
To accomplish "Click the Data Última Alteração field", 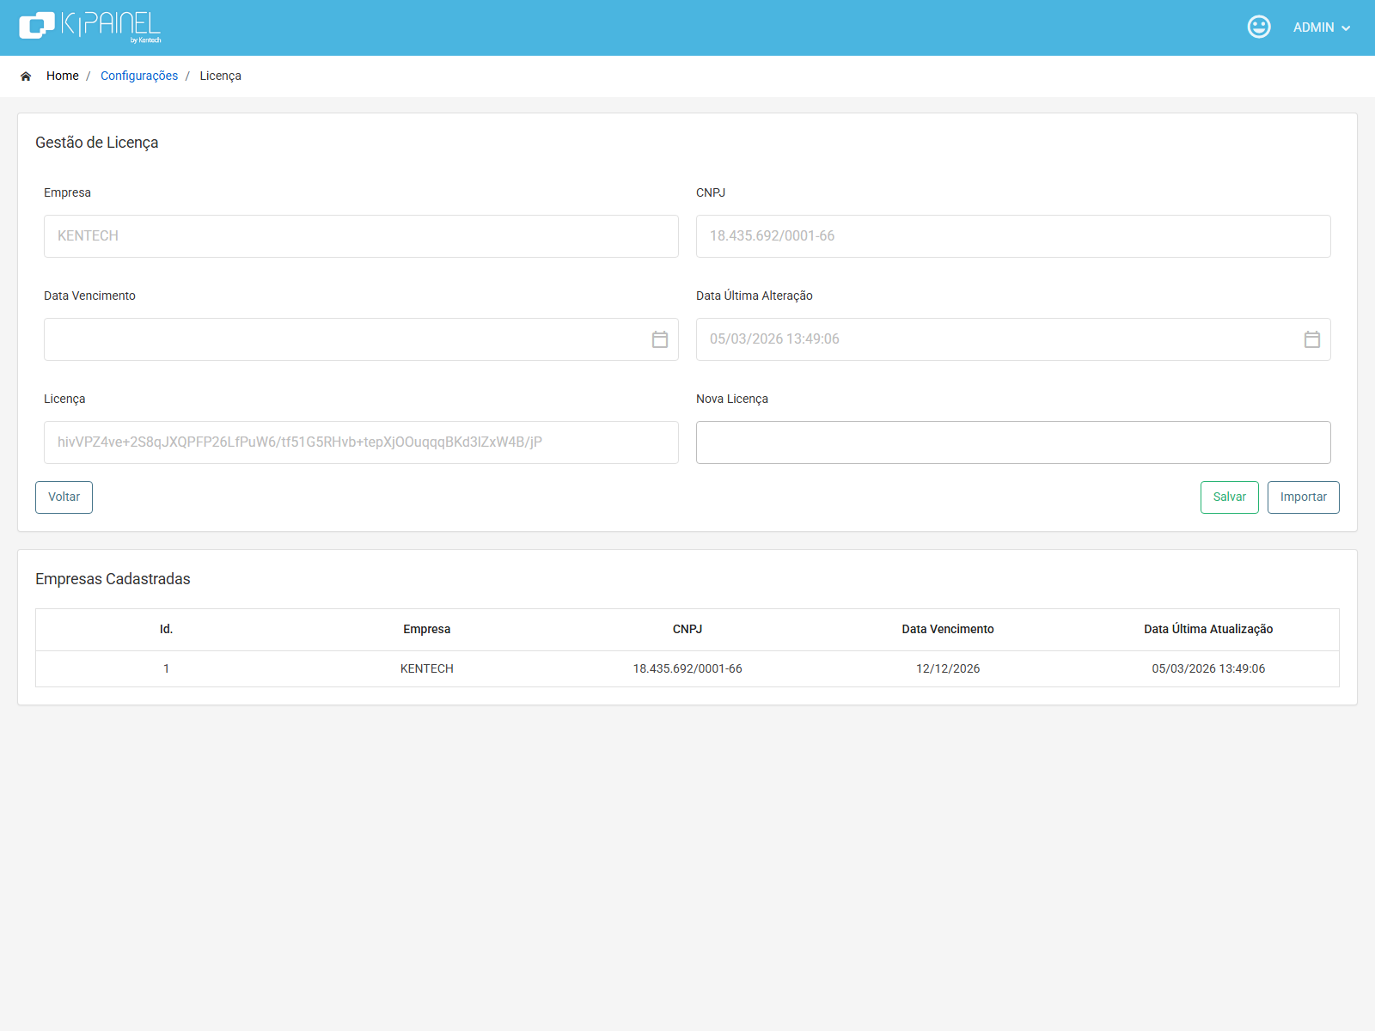I will click(1013, 339).
